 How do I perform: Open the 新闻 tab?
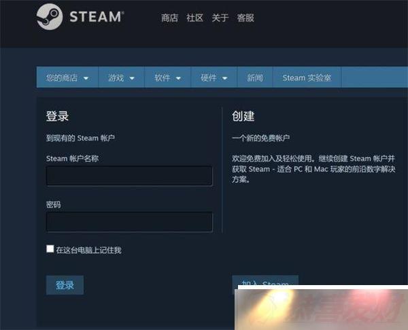point(255,78)
